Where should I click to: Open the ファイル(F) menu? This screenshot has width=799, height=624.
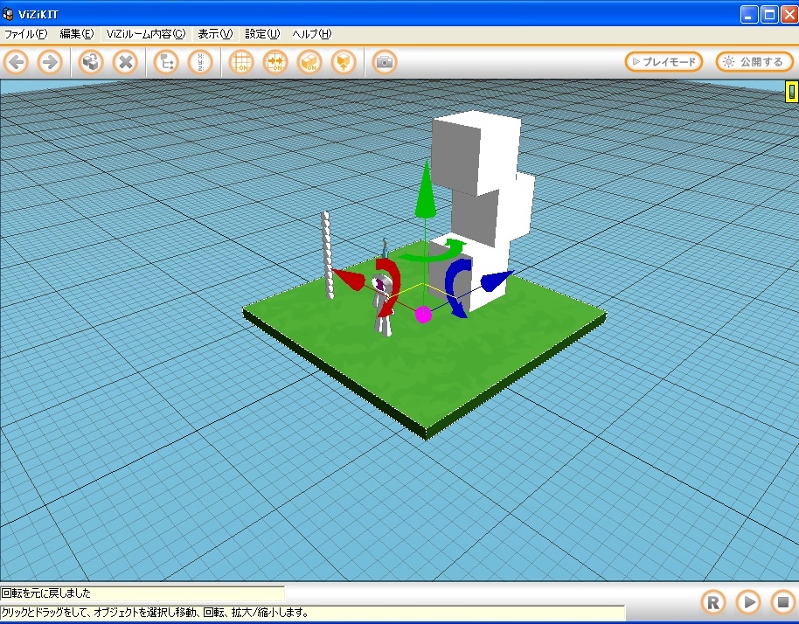point(25,34)
